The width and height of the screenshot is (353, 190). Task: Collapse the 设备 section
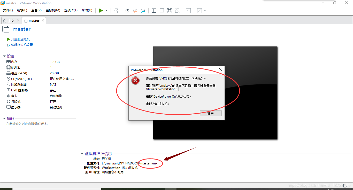(4, 56)
